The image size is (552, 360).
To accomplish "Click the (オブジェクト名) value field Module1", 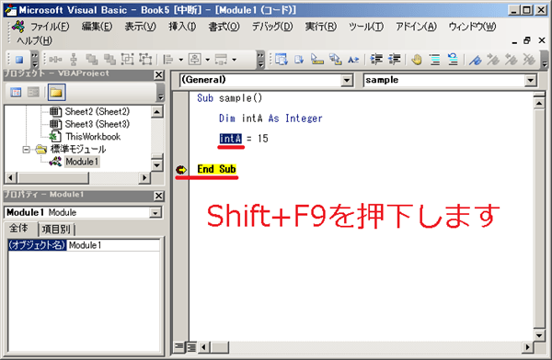I will [x=112, y=245].
